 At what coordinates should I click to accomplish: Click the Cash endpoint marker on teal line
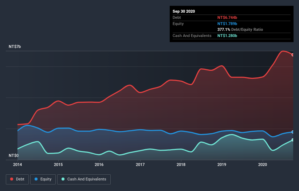pos(293,140)
